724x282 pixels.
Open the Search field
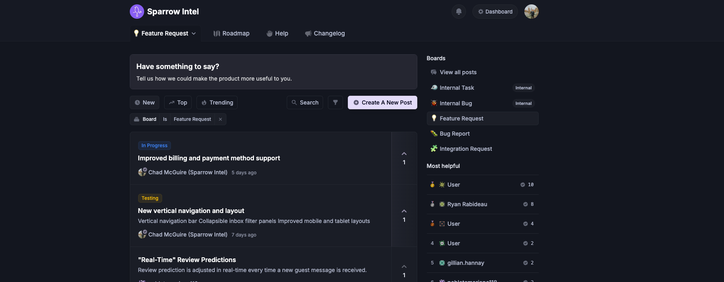click(x=305, y=103)
